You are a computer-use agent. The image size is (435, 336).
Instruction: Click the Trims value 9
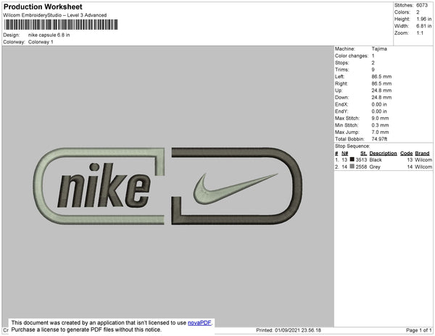tap(373, 70)
